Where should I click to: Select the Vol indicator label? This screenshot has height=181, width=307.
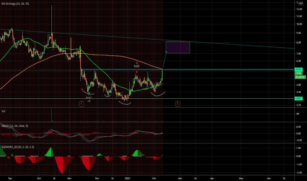click(x=3, y=111)
